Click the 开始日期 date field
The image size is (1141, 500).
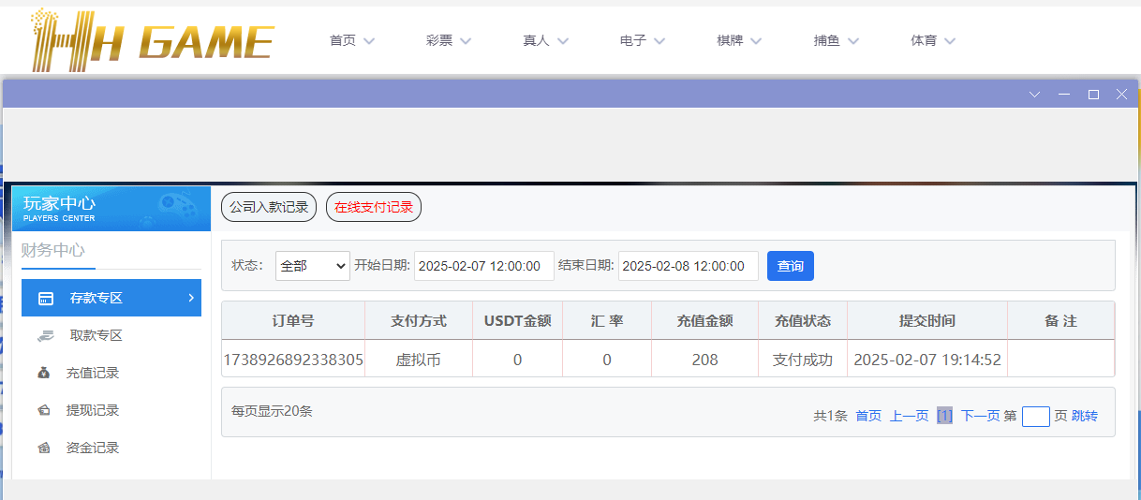pos(483,266)
